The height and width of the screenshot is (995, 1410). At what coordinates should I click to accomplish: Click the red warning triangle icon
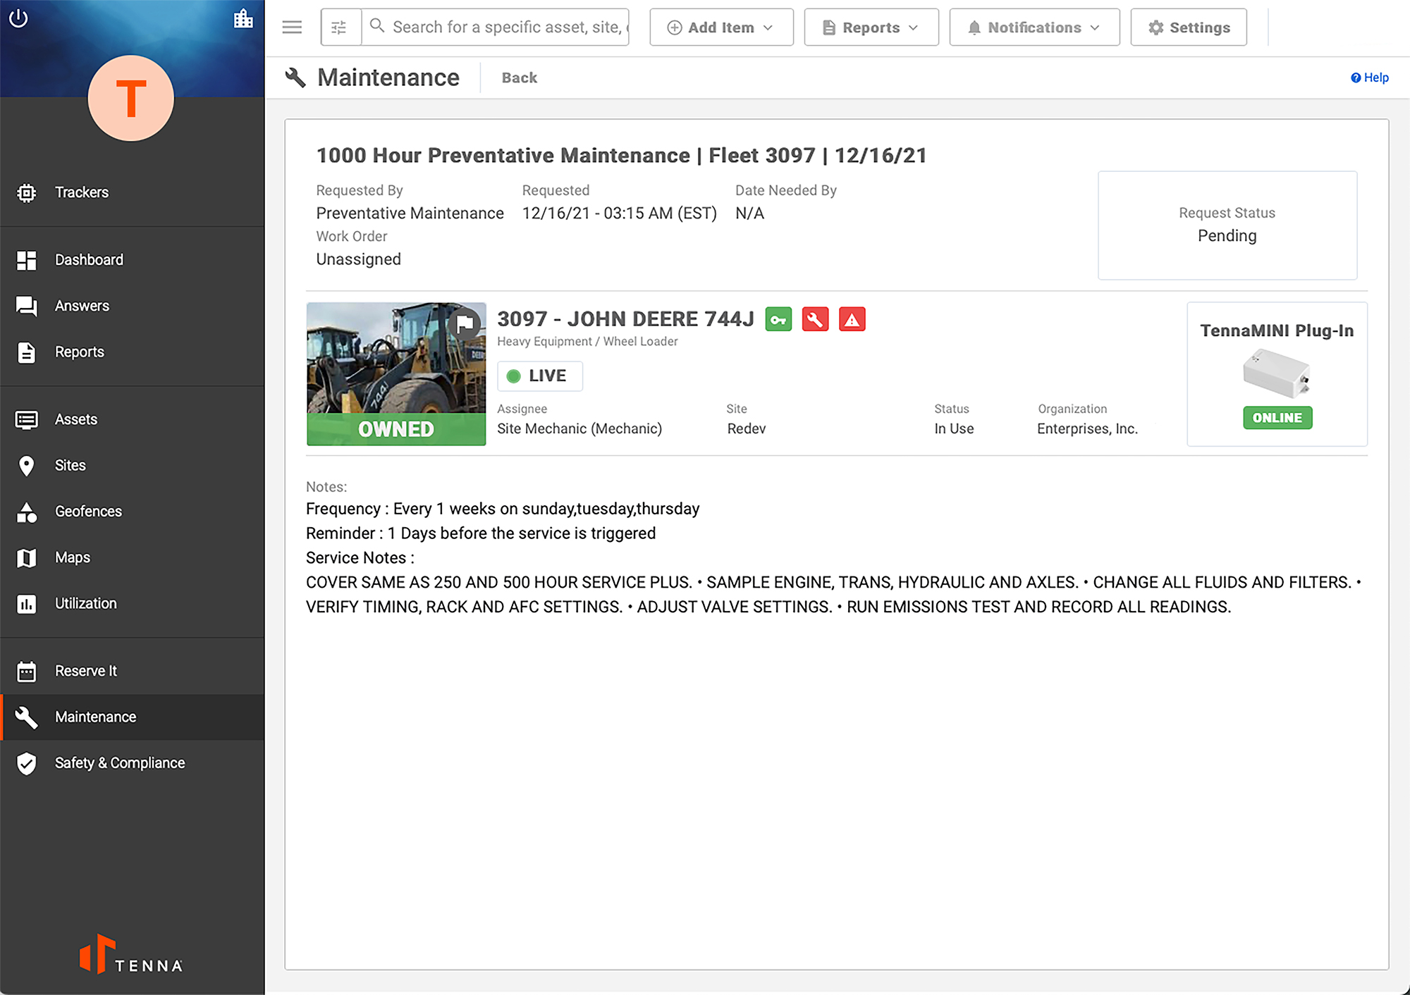(852, 320)
